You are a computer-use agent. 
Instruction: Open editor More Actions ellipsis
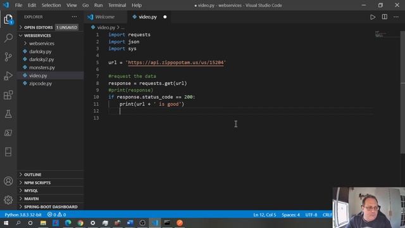pos(396,17)
